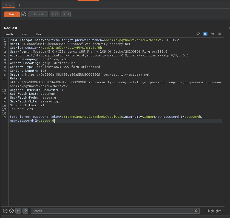Screen dimensions: 230x218
Task: Open the request editor hamburger menu
Action: [220, 34]
